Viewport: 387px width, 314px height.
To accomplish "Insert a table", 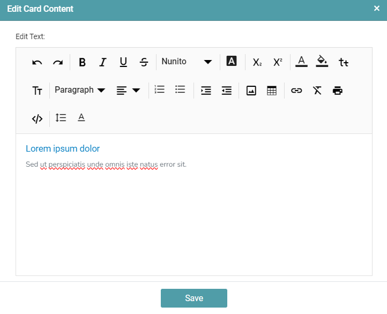I will coord(272,91).
